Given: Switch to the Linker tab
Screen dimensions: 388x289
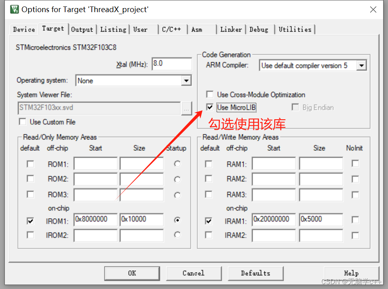Looking at the screenshot, I should (231, 30).
